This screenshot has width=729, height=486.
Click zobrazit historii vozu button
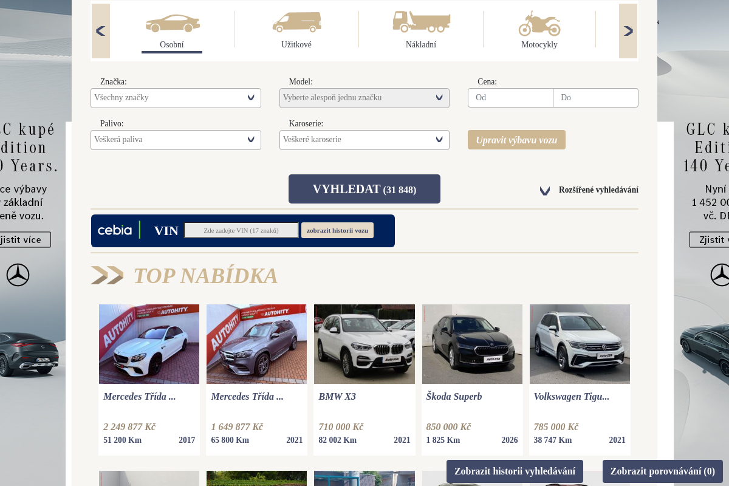pyautogui.click(x=337, y=230)
